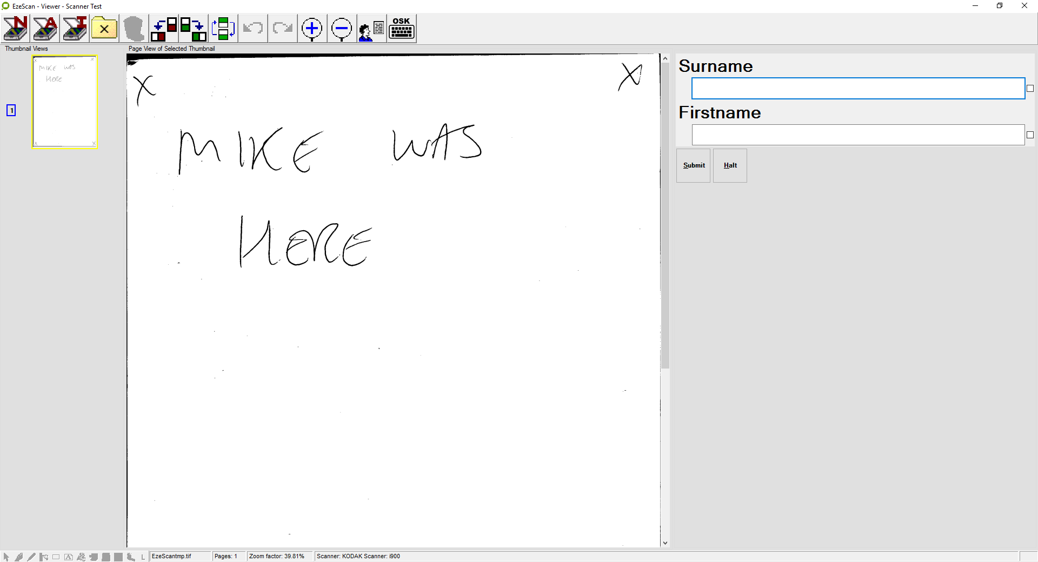The image size is (1038, 562).
Task: Click the red page move-left icon
Action: pyautogui.click(x=164, y=29)
